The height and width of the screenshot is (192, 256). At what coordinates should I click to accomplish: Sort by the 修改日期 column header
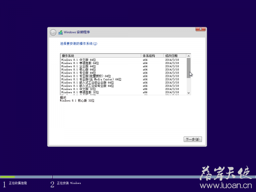(175, 56)
